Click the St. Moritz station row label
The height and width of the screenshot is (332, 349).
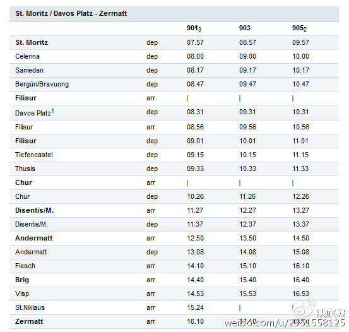[x=32, y=42]
